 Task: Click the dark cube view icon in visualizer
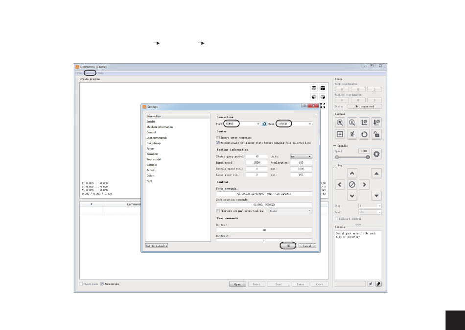(x=323, y=88)
